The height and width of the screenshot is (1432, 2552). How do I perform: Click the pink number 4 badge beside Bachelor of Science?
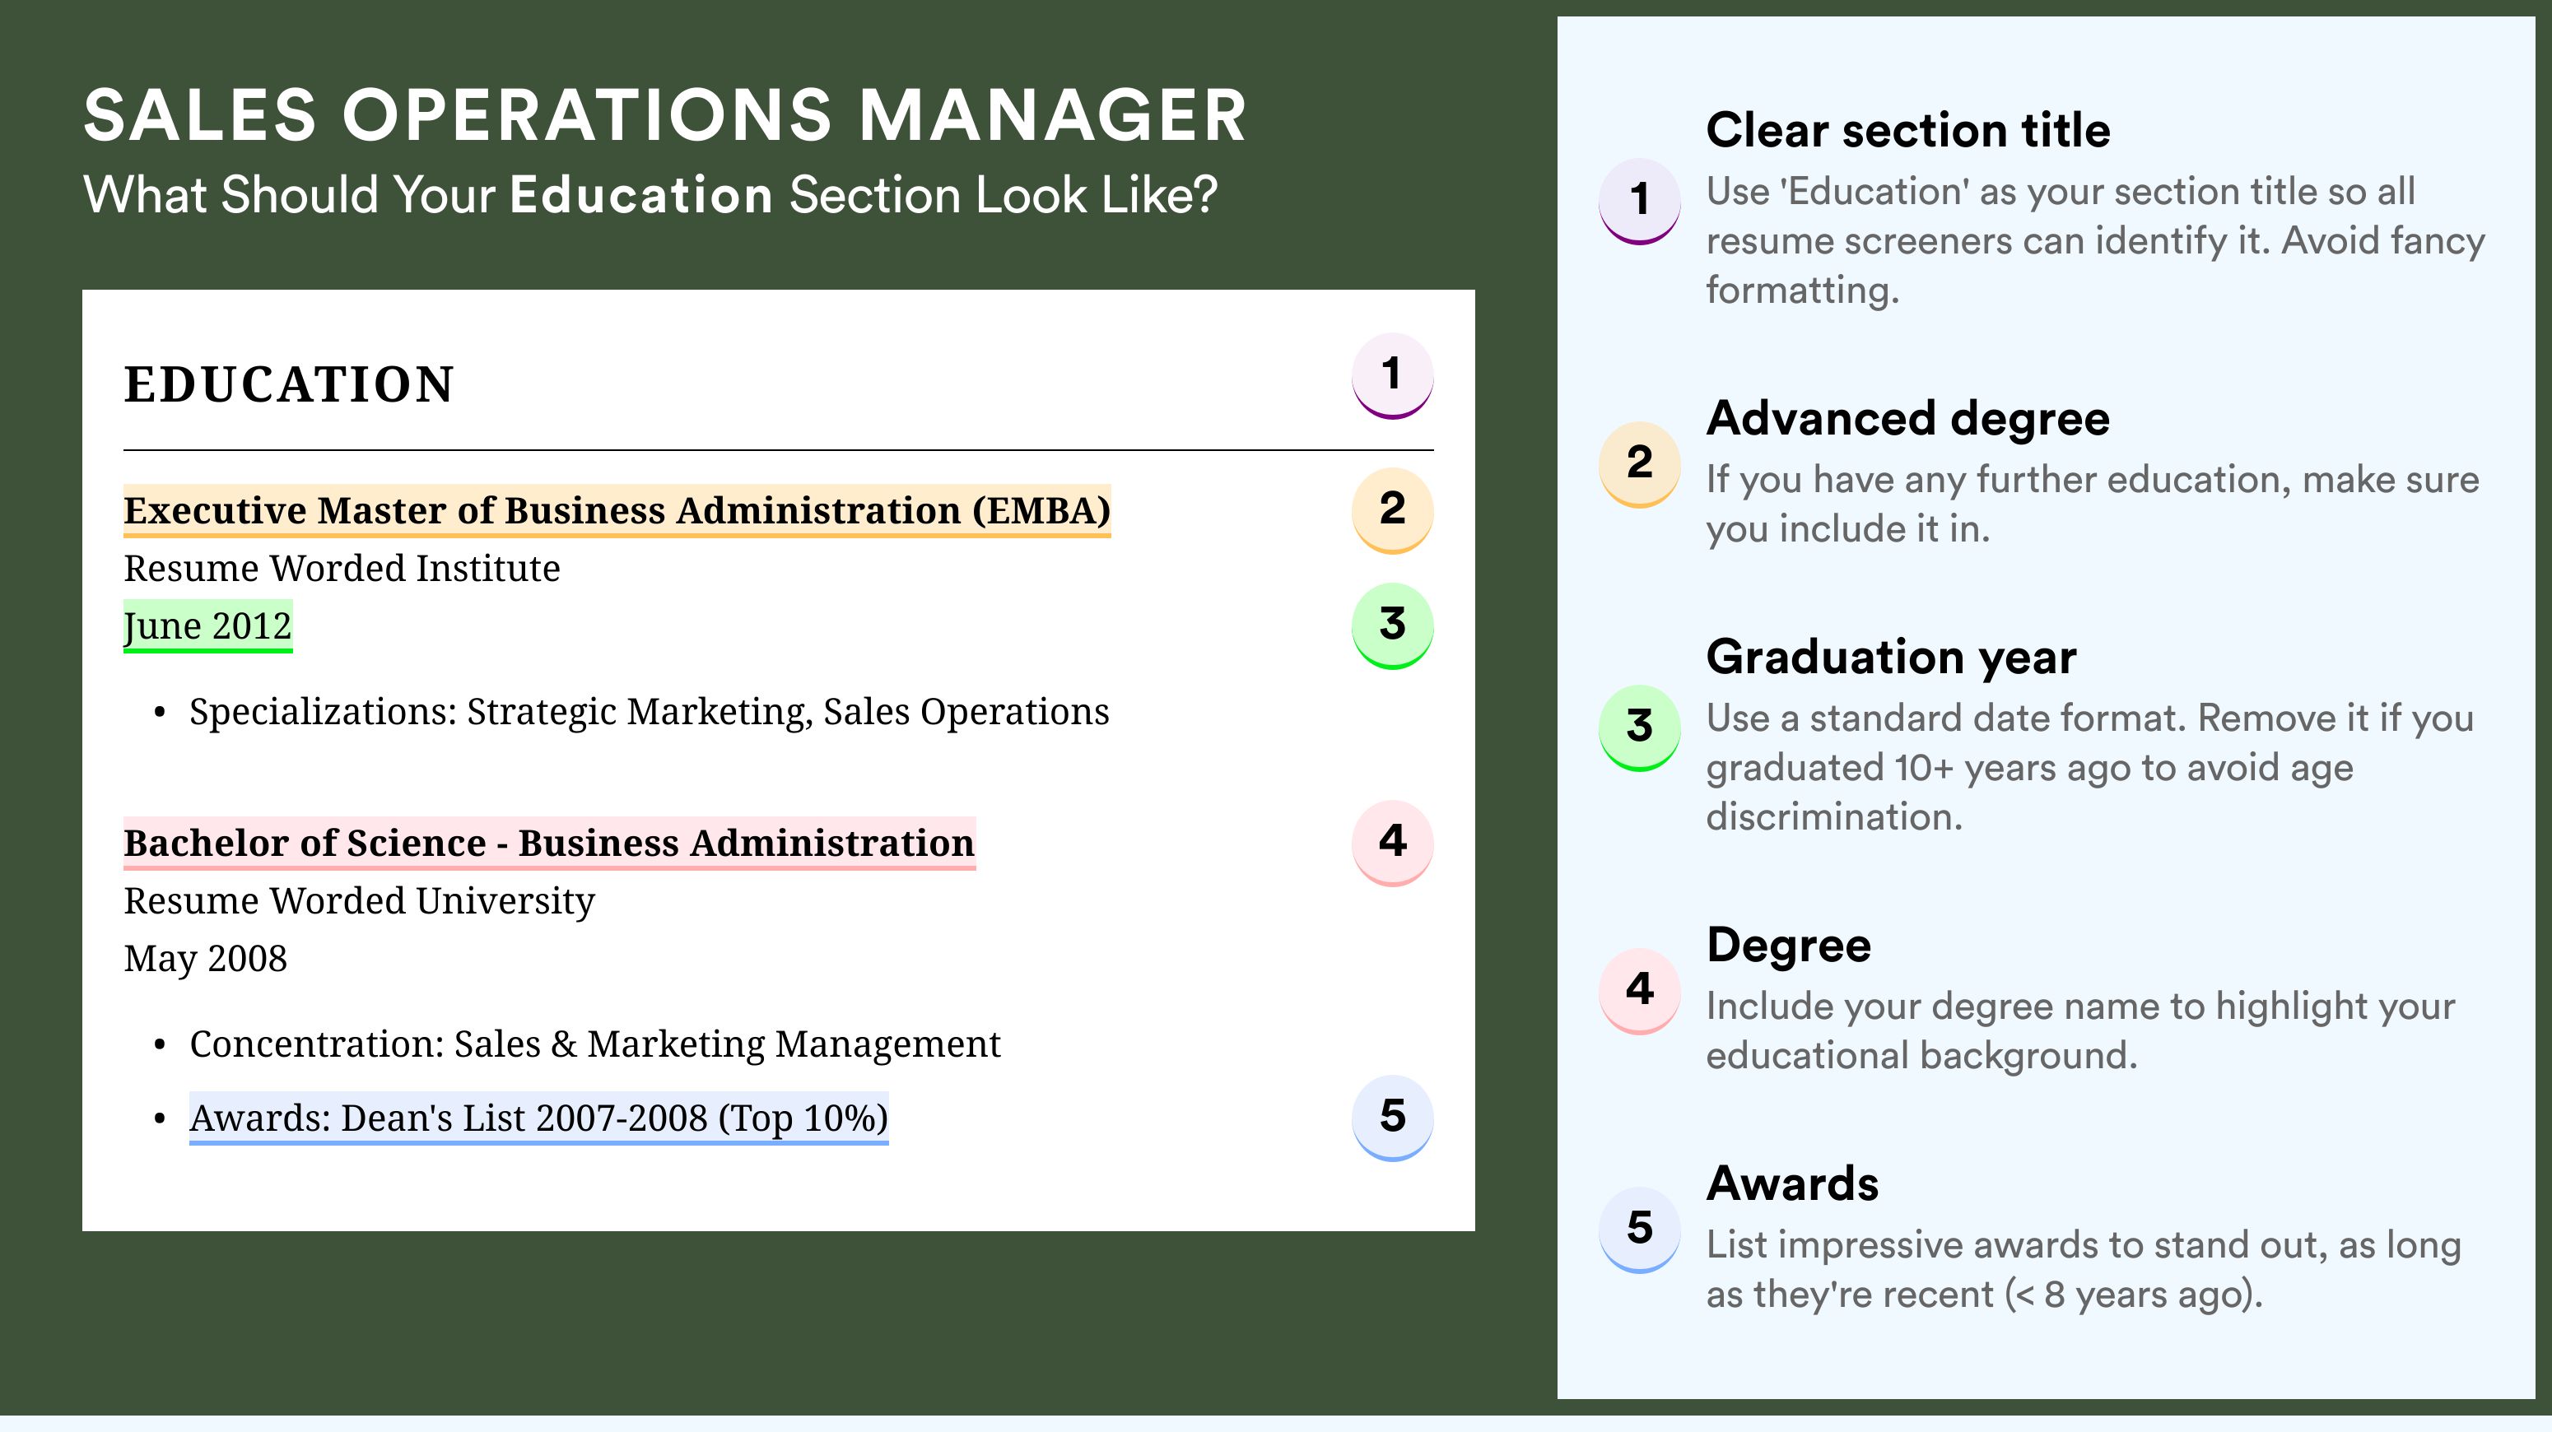1392,843
